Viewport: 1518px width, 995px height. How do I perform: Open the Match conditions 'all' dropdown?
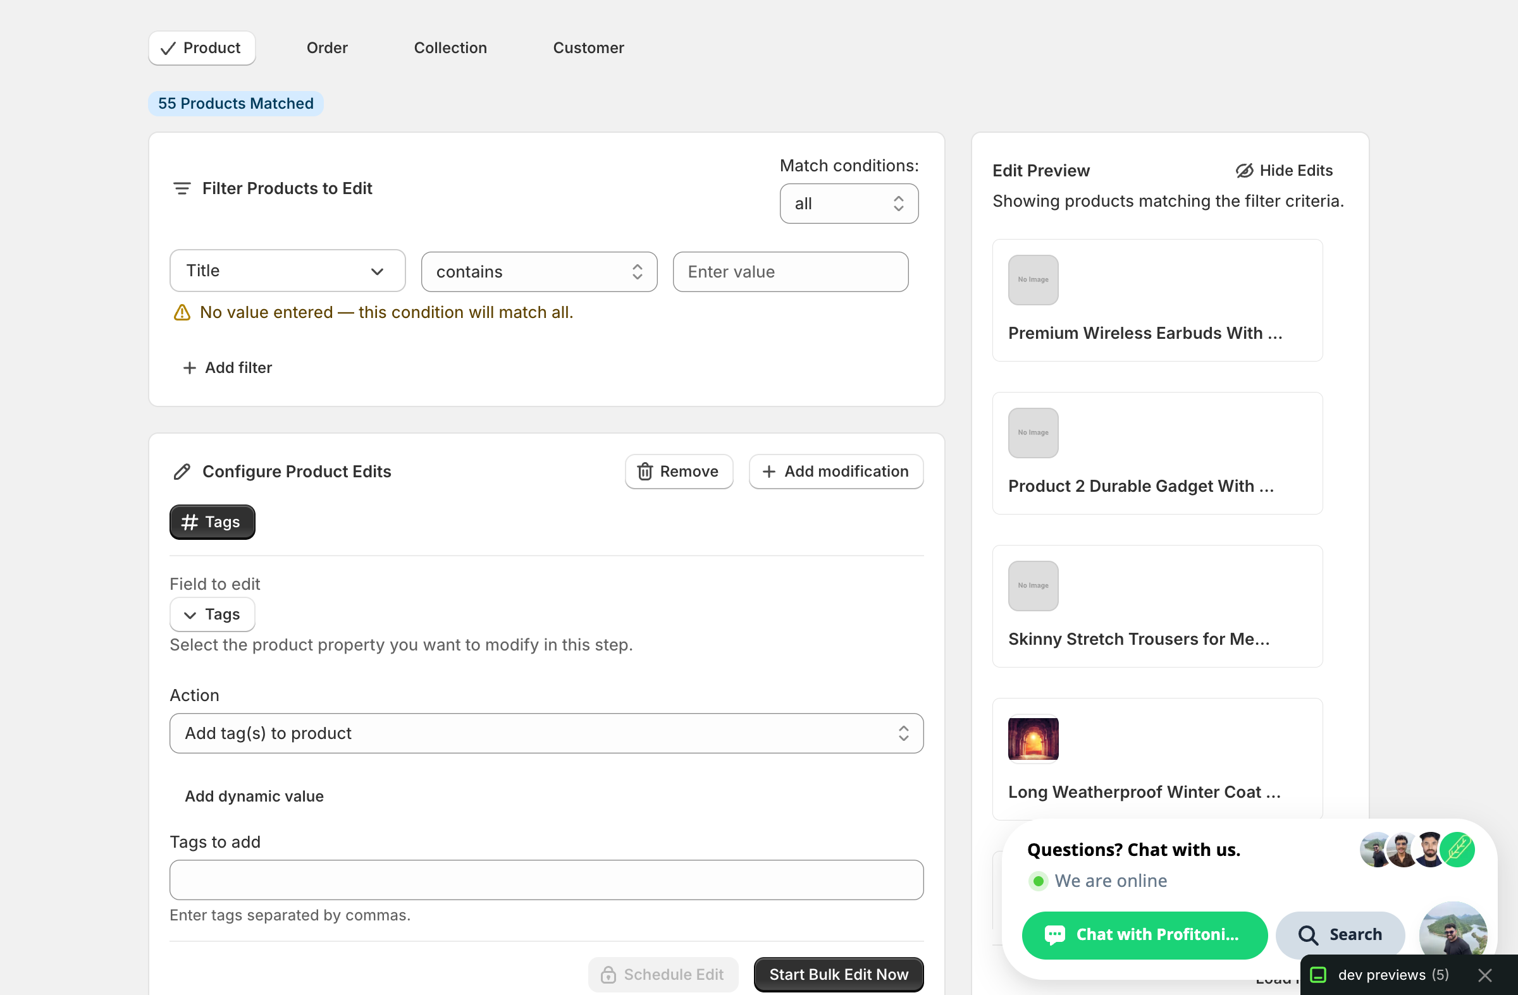point(849,204)
